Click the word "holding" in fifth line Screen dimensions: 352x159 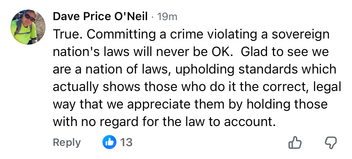(x=269, y=104)
